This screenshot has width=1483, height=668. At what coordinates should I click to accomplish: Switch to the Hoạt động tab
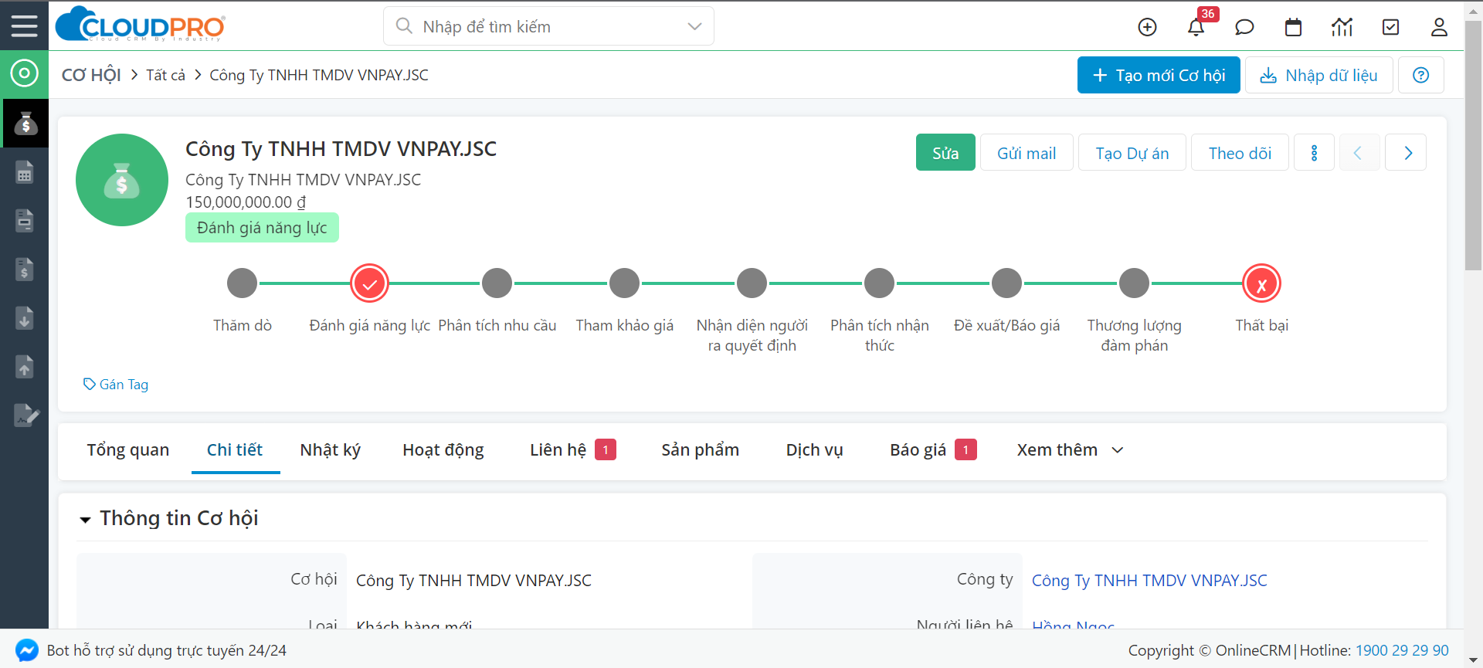443,449
